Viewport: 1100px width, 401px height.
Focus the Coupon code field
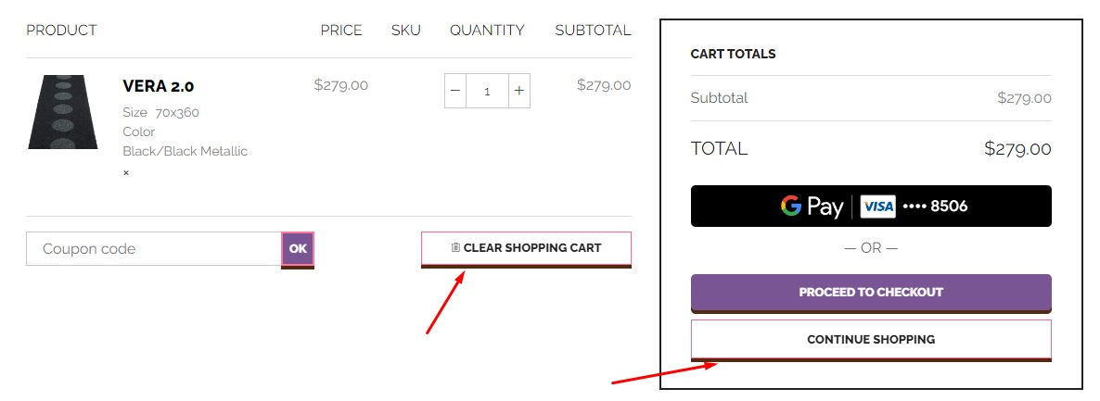pyautogui.click(x=154, y=249)
